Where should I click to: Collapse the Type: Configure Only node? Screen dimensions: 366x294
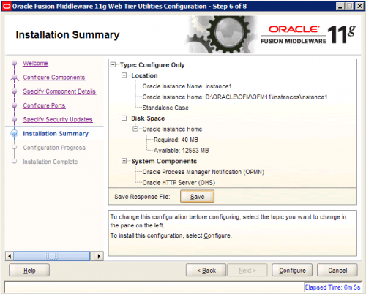(113, 65)
